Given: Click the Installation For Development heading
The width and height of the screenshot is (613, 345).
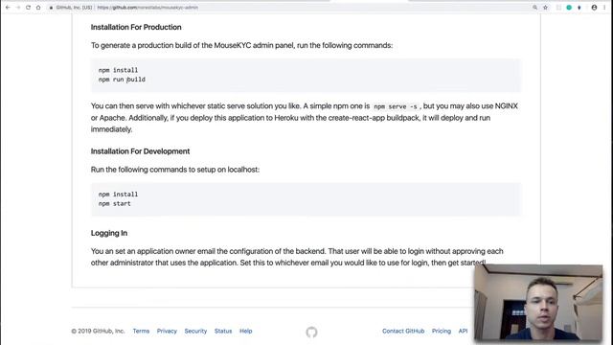Looking at the screenshot, I should click(x=141, y=151).
